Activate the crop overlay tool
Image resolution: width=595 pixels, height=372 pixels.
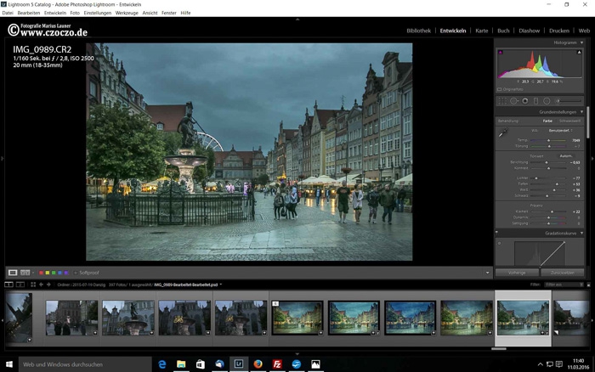click(501, 101)
